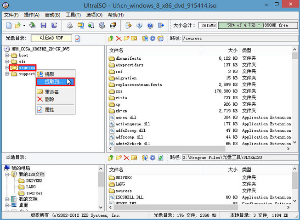Click the Make CD/DVD image icon
Screen dimensions: 300x220
pos(69,25)
